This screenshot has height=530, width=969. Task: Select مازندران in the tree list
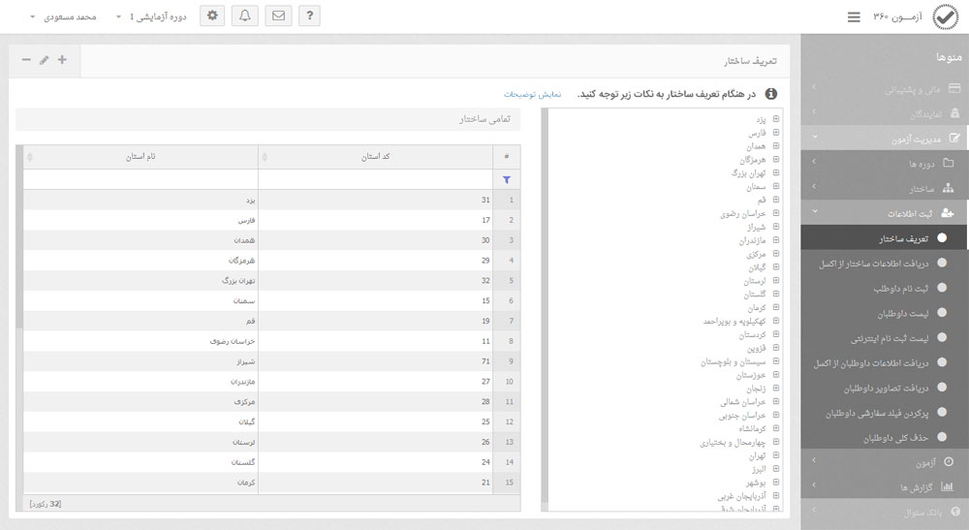click(x=752, y=240)
